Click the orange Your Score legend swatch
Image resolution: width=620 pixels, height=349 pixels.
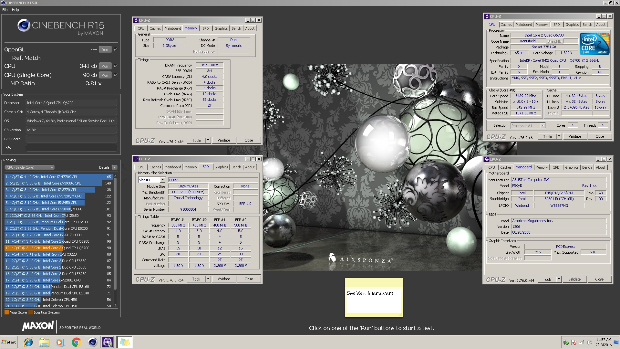7,312
